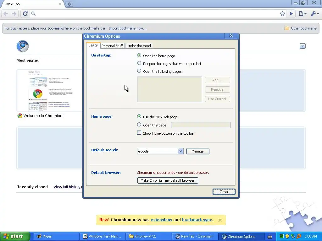
Task: Open a new tab with the plus button
Action: tap(69, 4)
